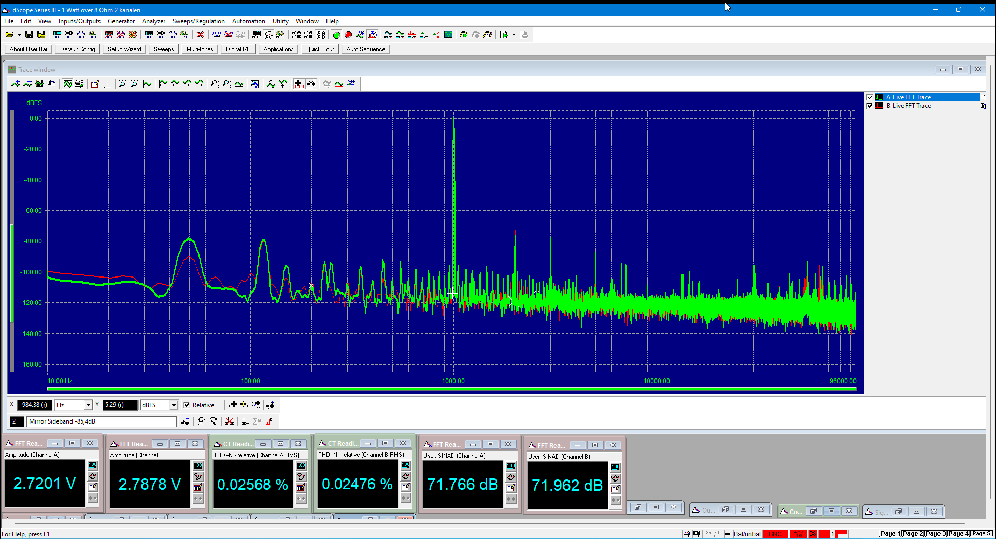The image size is (996, 539).
Task: Click the numeric values list icon in Trace toolbar
Action: [107, 84]
